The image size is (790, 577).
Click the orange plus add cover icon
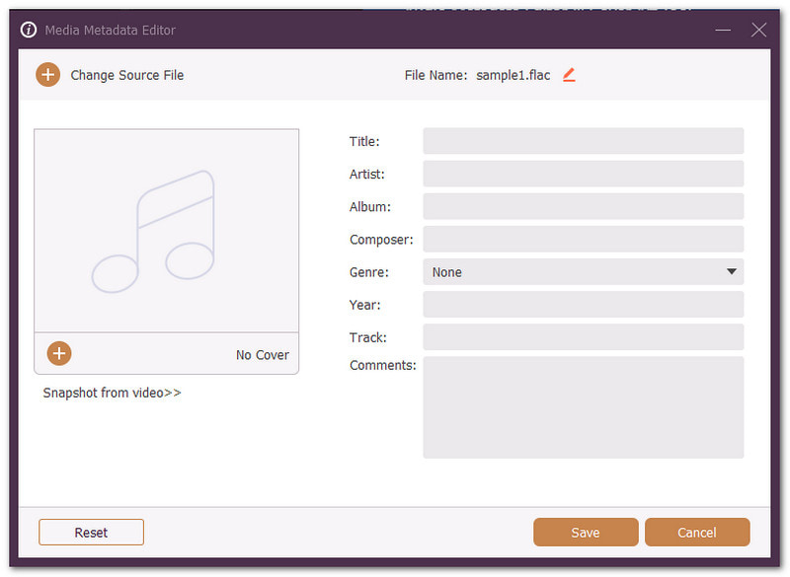[59, 353]
